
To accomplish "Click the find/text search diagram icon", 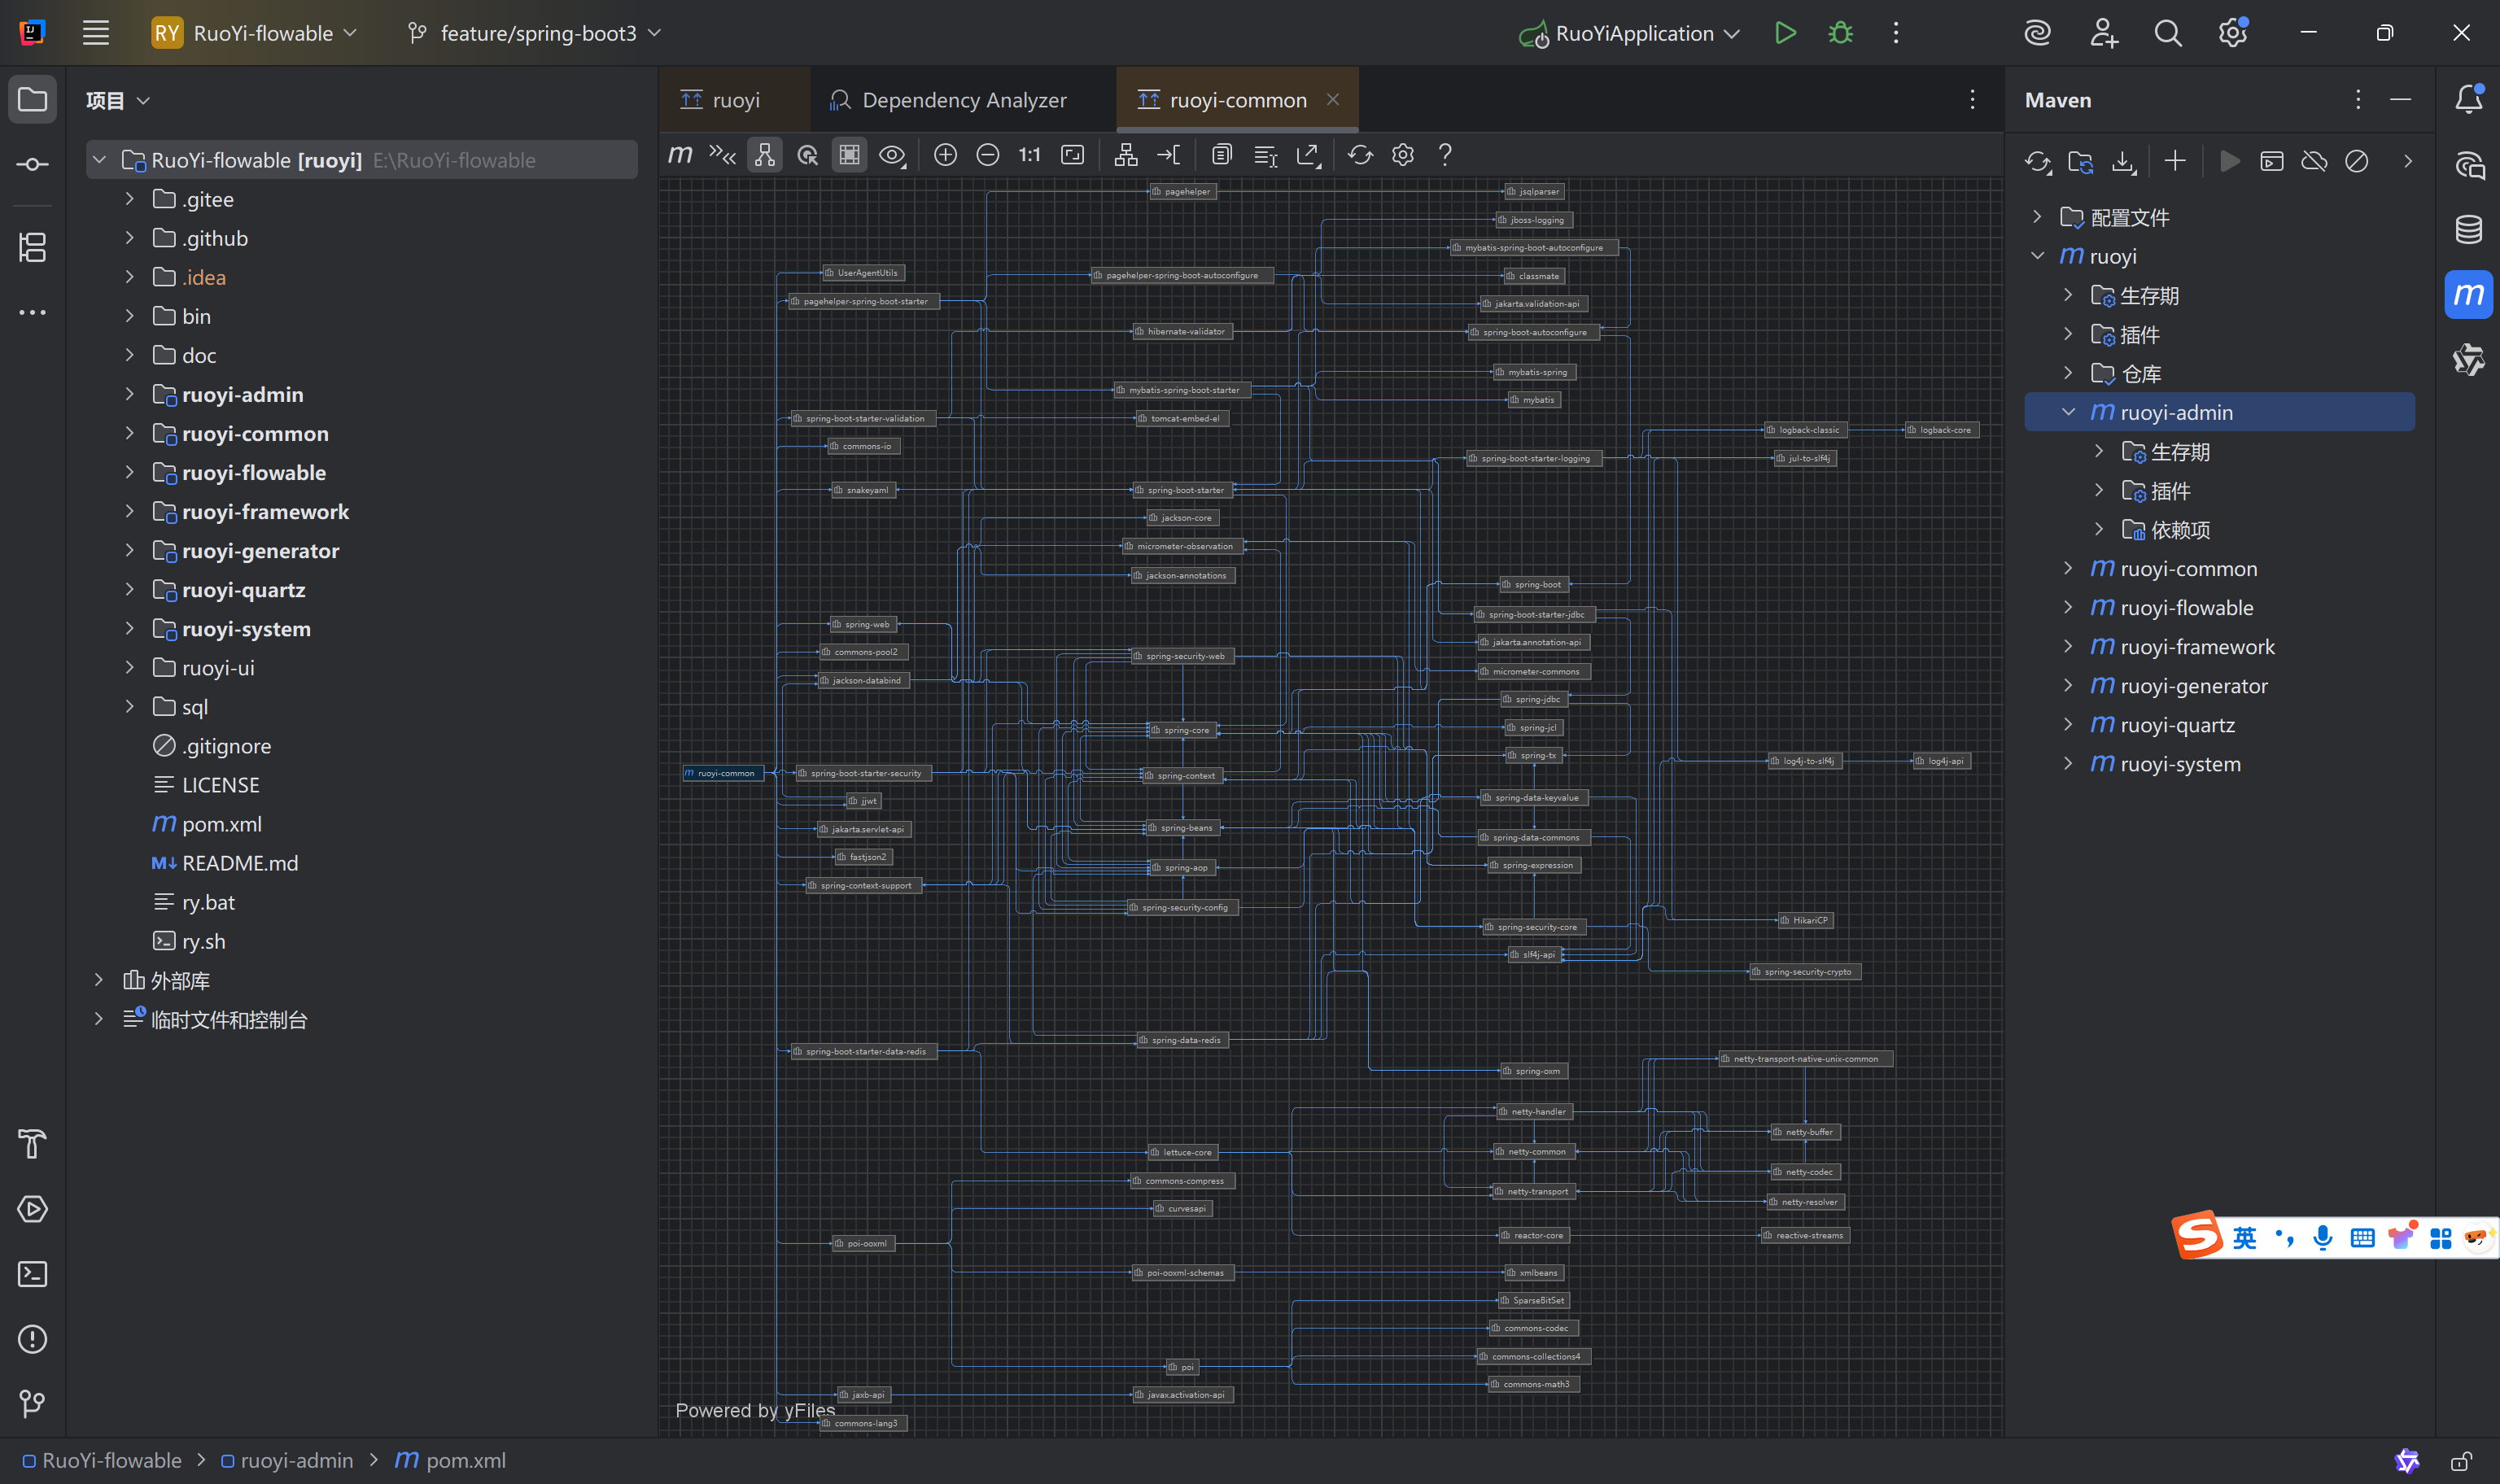I will [x=1265, y=155].
